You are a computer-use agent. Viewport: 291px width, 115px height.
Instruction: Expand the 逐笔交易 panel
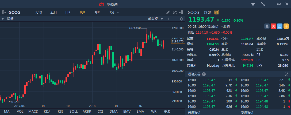click(x=286, y=74)
